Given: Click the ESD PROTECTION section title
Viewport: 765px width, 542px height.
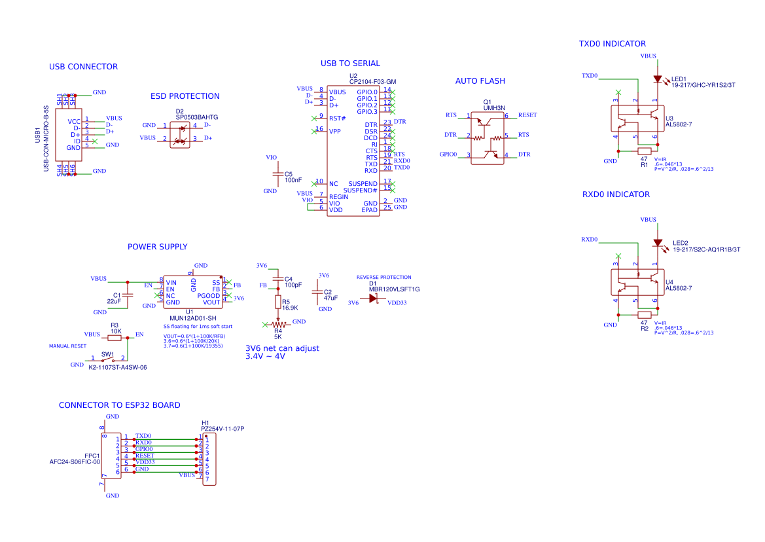Looking at the screenshot, I should click(x=185, y=96).
